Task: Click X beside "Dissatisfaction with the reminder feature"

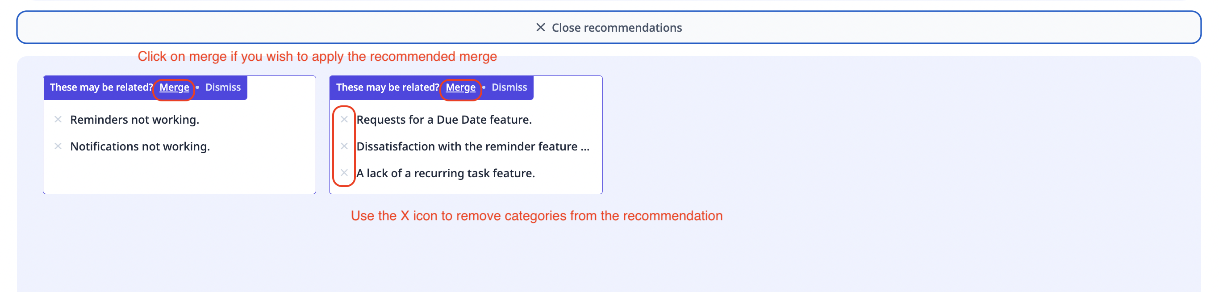Action: [x=344, y=146]
